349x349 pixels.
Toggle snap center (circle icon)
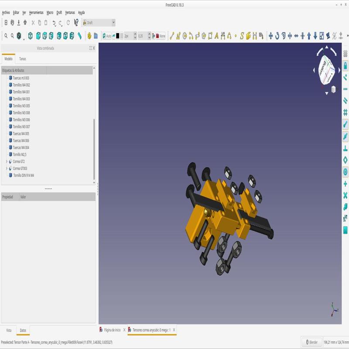point(345,171)
